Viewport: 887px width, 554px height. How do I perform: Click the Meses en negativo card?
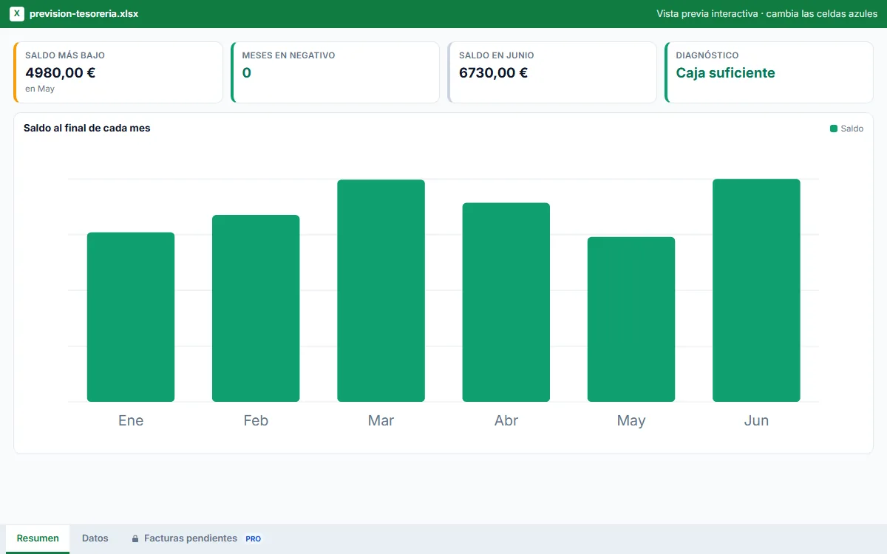point(335,72)
